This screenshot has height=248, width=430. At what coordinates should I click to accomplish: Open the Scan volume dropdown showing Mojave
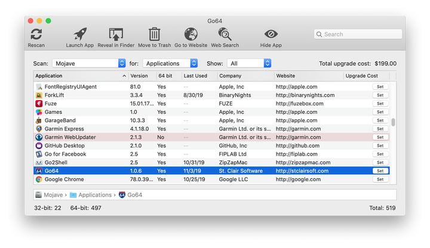(89, 63)
